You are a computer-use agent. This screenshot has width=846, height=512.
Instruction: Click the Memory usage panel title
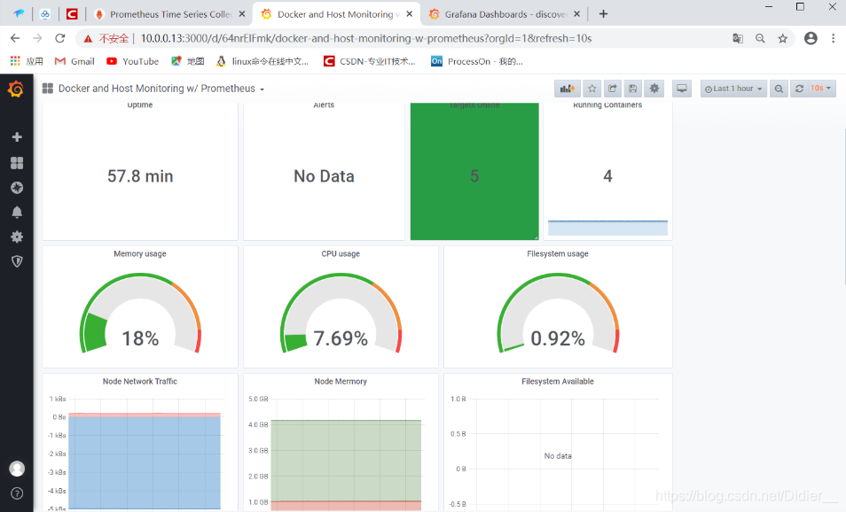[x=140, y=254]
